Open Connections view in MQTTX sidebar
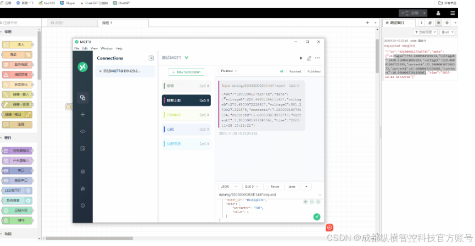 82,98
